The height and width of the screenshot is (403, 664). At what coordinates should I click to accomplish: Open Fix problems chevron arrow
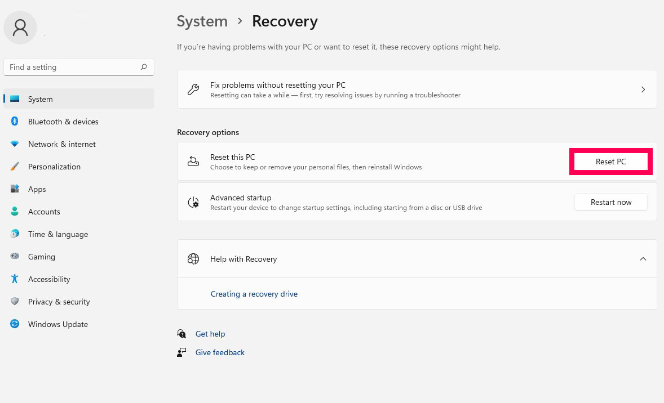click(643, 89)
